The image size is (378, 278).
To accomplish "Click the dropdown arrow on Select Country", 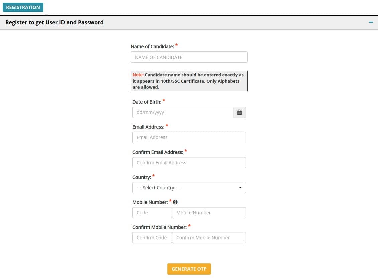I will click(240, 188).
